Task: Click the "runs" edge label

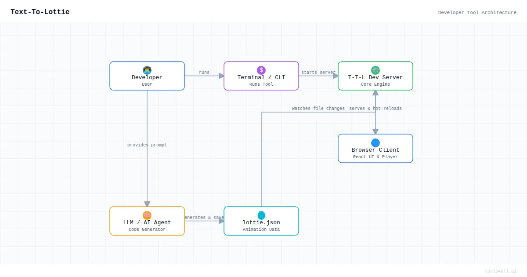Action: click(x=204, y=73)
